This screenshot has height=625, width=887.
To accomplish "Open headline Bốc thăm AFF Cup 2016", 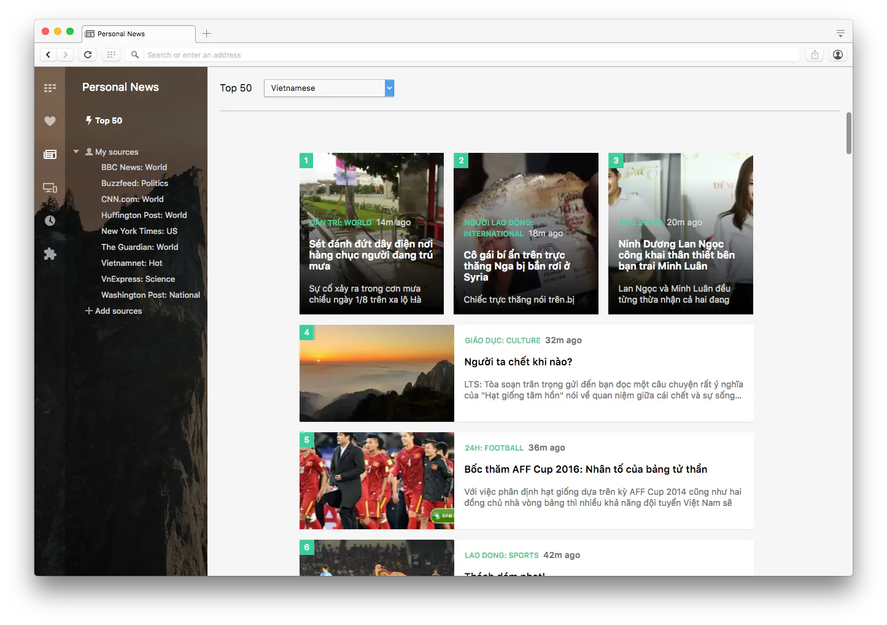I will [586, 469].
